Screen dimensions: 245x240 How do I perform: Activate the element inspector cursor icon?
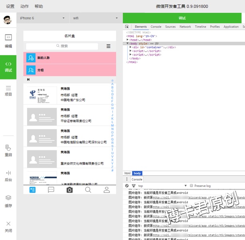point(127,27)
